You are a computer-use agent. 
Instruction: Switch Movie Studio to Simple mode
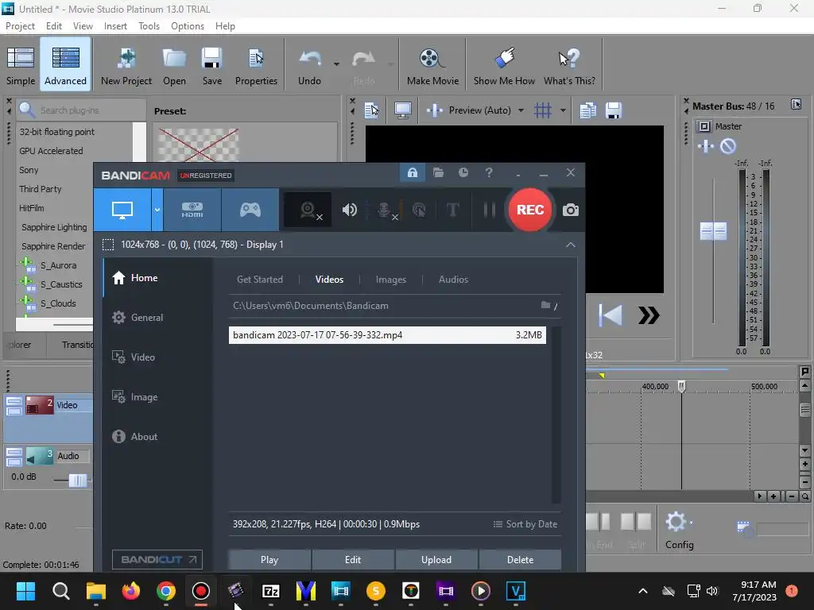pyautogui.click(x=21, y=65)
